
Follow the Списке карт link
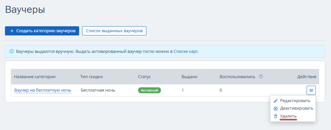(x=186, y=51)
